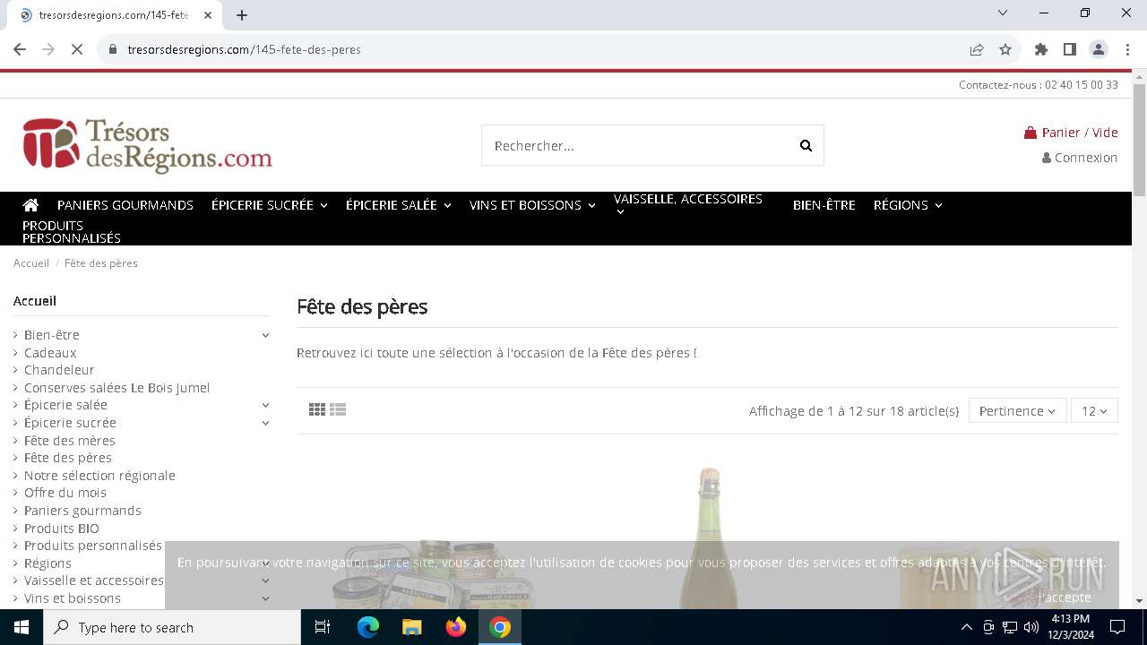Open Chrome three-dot menu

click(1126, 49)
